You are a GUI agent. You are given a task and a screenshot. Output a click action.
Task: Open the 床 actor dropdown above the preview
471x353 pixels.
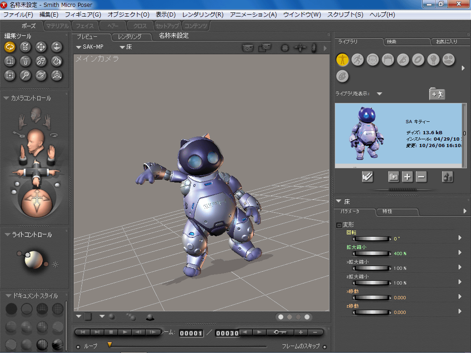click(x=126, y=47)
